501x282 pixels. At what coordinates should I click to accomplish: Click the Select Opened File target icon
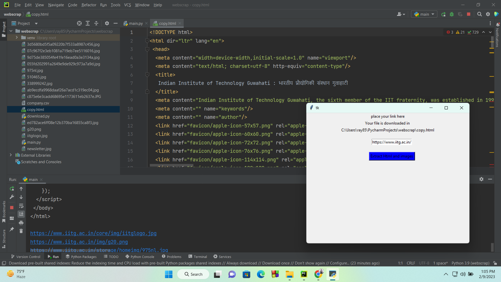click(79, 23)
